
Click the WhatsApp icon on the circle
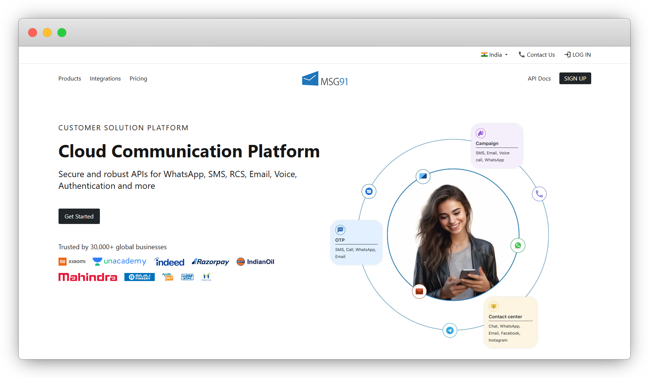(518, 245)
